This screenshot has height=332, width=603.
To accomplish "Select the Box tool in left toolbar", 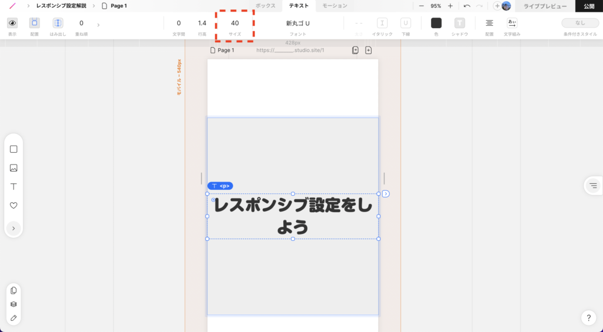I will point(14,149).
